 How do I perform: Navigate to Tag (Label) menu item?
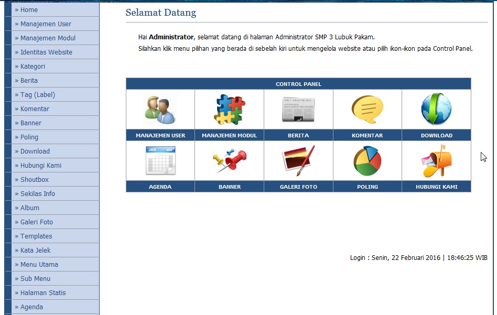click(37, 94)
